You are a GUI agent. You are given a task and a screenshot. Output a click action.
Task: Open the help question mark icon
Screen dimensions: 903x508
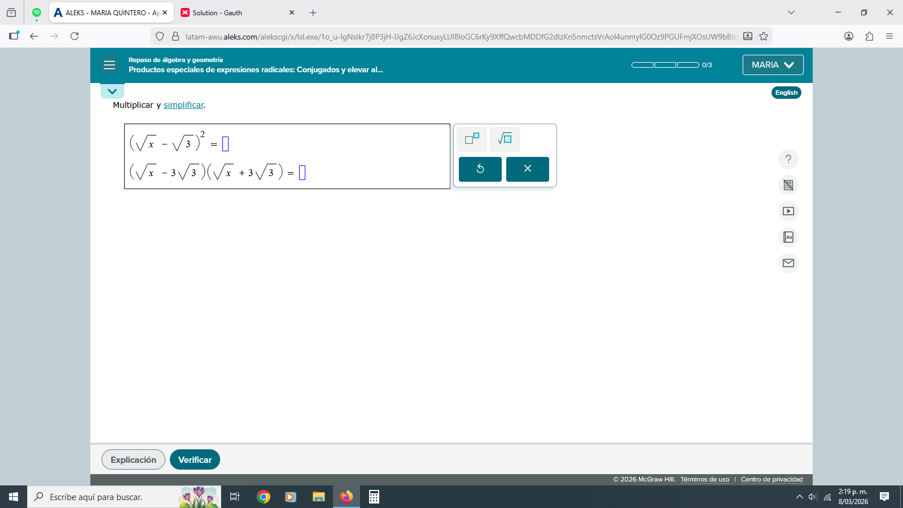pyautogui.click(x=788, y=159)
